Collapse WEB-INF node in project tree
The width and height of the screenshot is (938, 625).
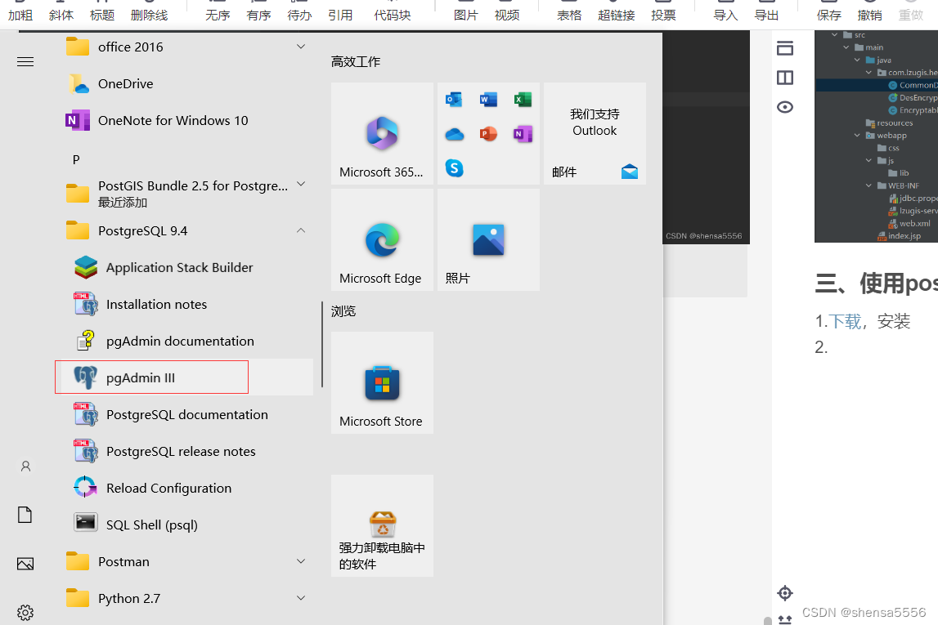point(868,185)
